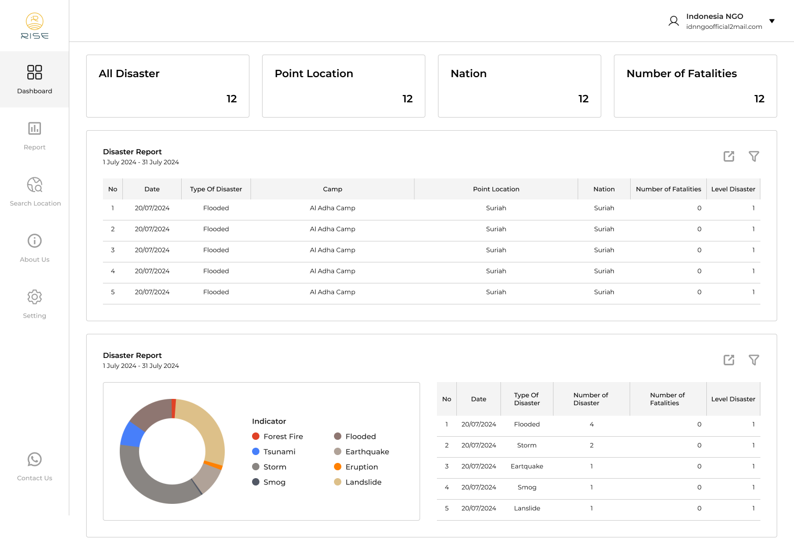
Task: Click the idnngoofficial2mail.com email text
Action: [724, 27]
